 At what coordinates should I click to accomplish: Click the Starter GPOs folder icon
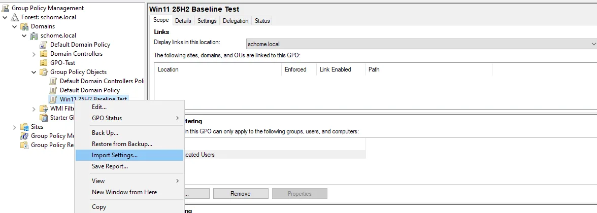44,118
